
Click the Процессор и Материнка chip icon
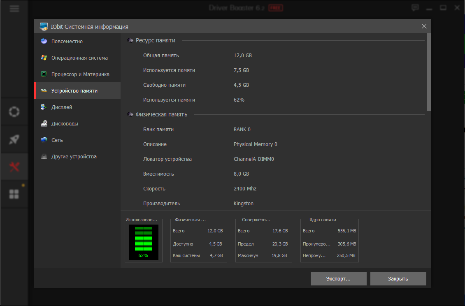pos(44,74)
